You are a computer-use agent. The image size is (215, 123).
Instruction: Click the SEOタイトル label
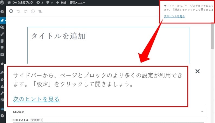click(21, 120)
